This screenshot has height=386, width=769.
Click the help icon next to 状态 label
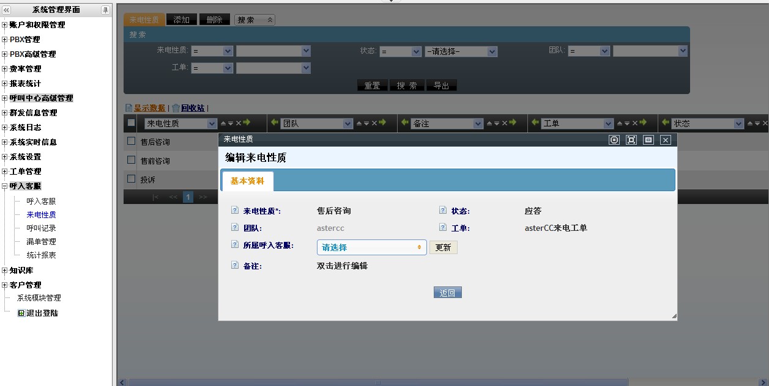pyautogui.click(x=443, y=211)
